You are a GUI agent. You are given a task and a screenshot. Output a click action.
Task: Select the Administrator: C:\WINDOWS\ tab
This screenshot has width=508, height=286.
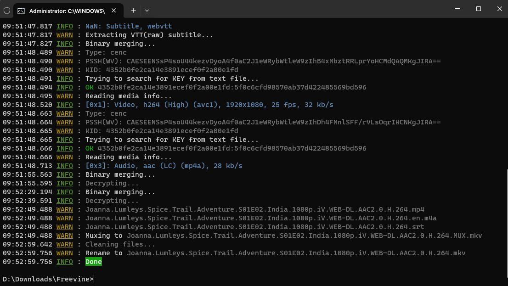tap(67, 10)
